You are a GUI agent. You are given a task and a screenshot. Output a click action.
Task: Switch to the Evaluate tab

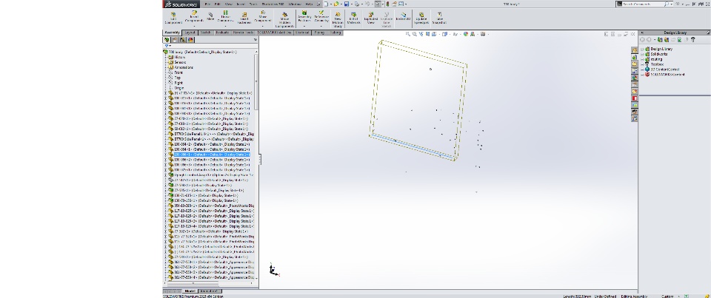(222, 33)
